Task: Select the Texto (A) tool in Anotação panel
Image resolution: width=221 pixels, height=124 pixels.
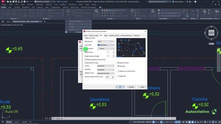Action: click(68, 12)
